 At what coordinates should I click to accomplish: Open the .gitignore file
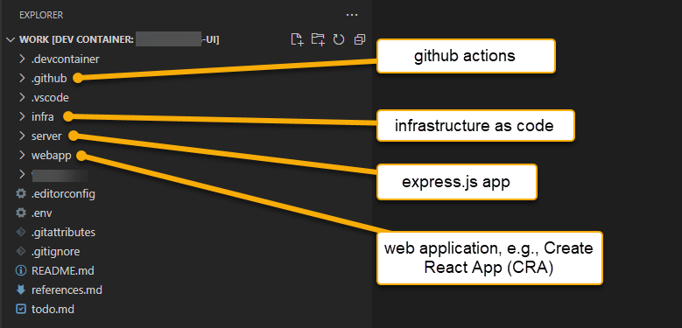[x=55, y=252]
